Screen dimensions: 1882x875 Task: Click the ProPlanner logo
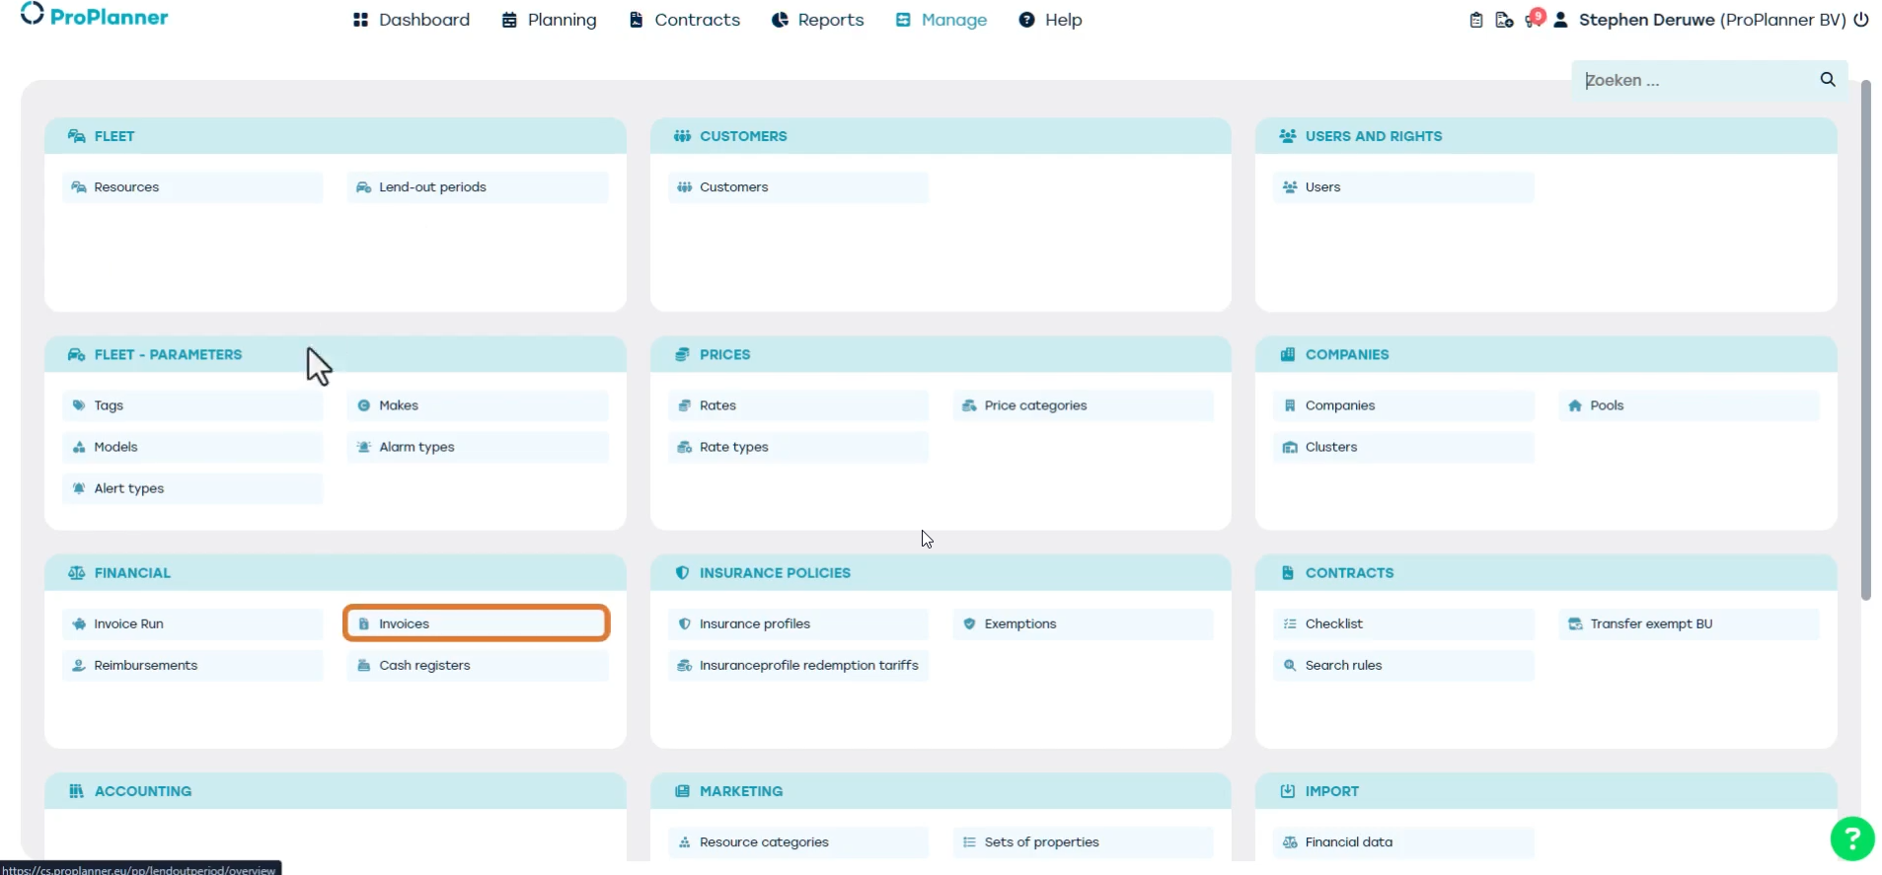[x=95, y=16]
